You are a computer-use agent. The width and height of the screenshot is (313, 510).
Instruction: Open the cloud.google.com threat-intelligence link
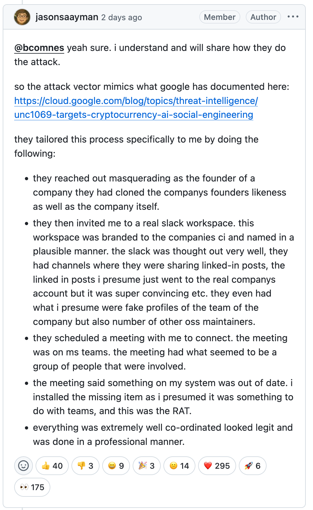pyautogui.click(x=136, y=101)
